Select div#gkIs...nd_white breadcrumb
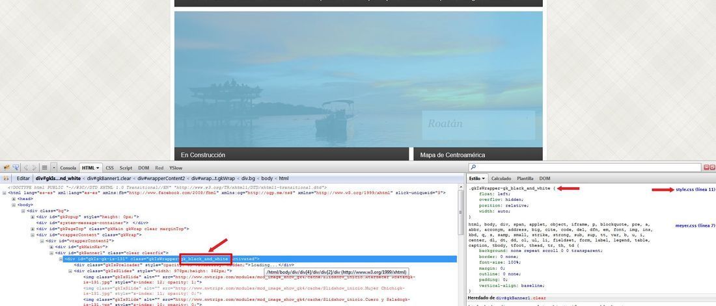This screenshot has height=306, width=716. coord(58,178)
